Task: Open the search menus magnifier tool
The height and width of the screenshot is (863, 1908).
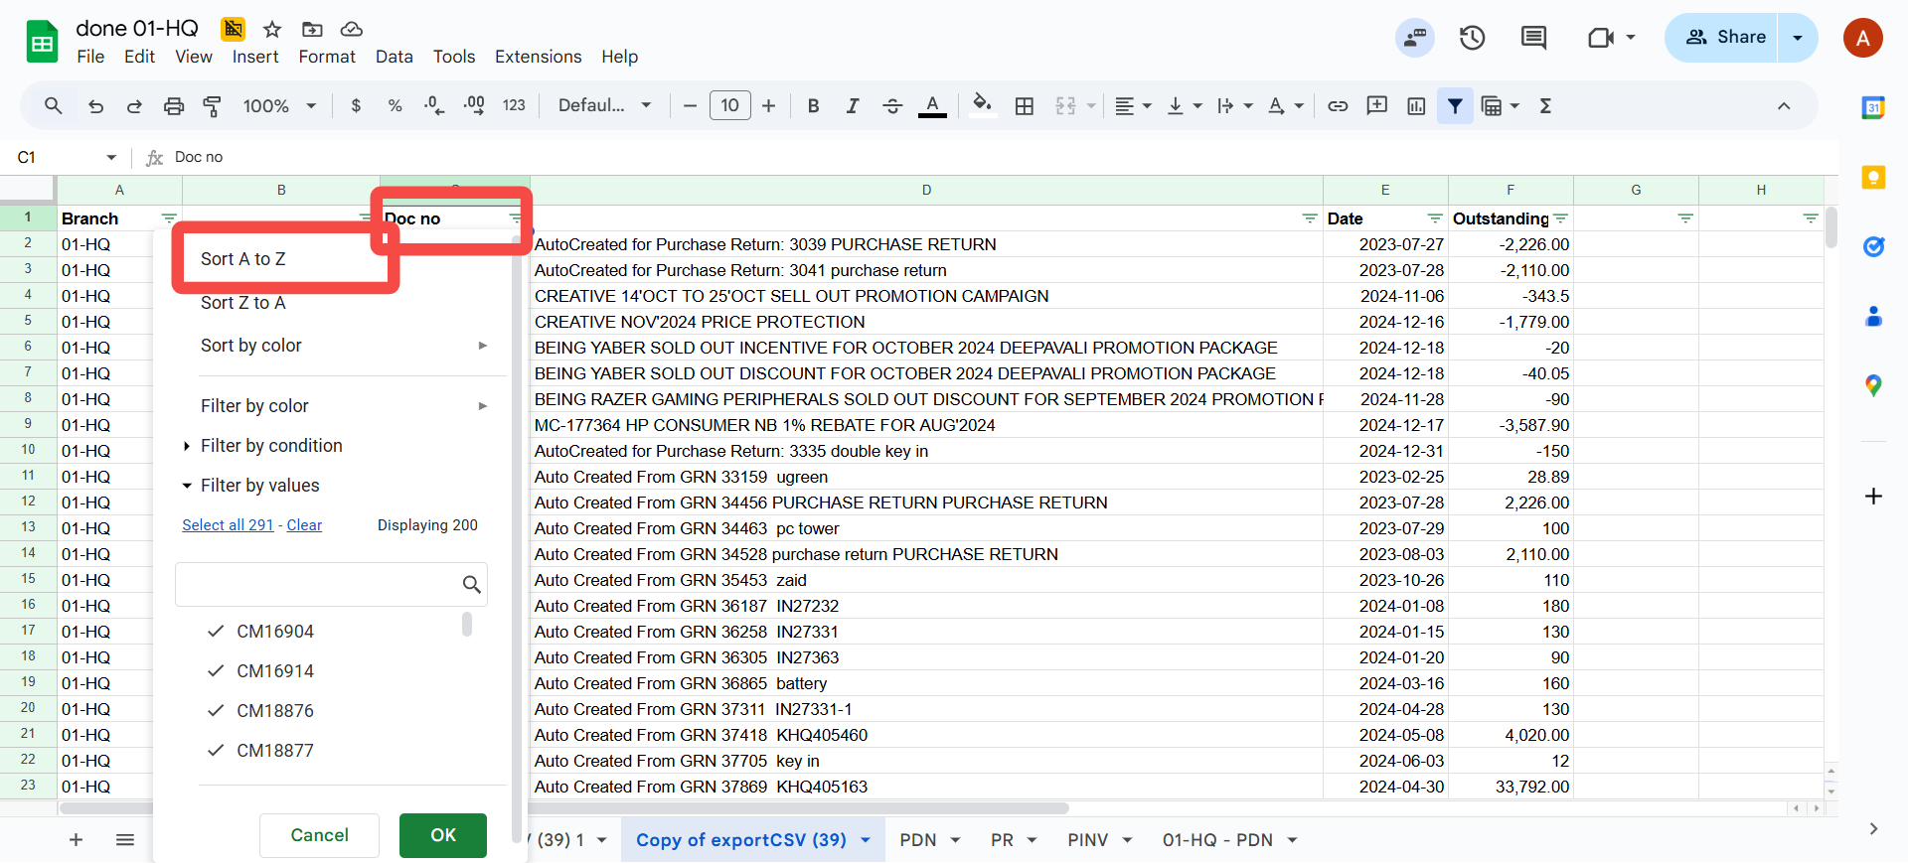Action: click(54, 105)
